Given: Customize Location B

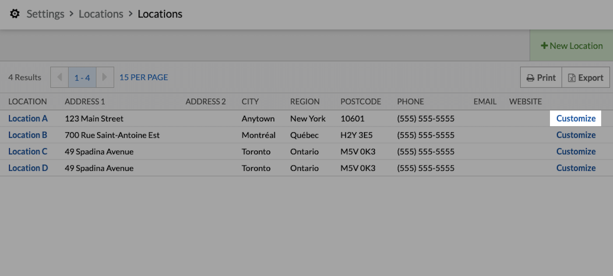Looking at the screenshot, I should pos(576,135).
